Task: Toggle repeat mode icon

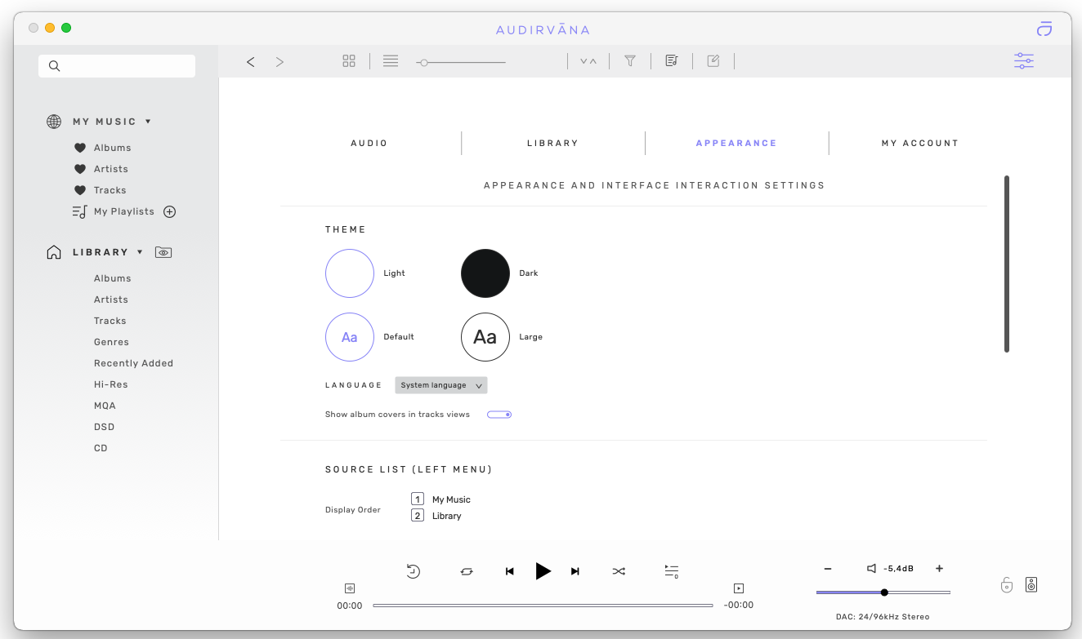Action: (467, 571)
